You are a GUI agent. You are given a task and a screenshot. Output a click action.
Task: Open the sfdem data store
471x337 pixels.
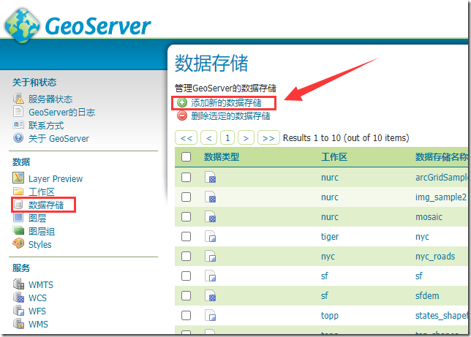pos(427,295)
